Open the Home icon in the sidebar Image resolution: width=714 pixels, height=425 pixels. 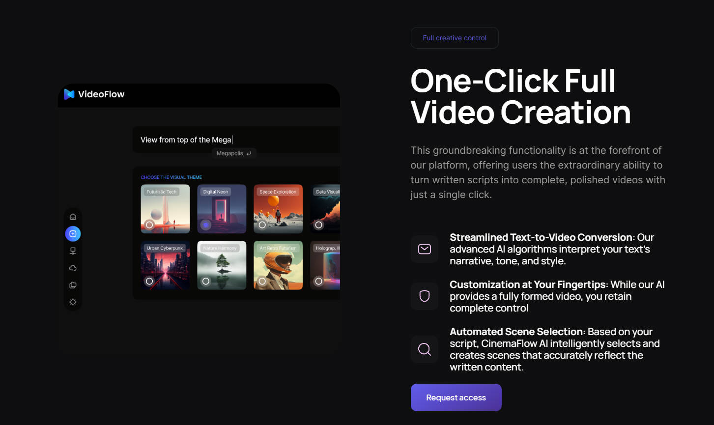pos(73,216)
